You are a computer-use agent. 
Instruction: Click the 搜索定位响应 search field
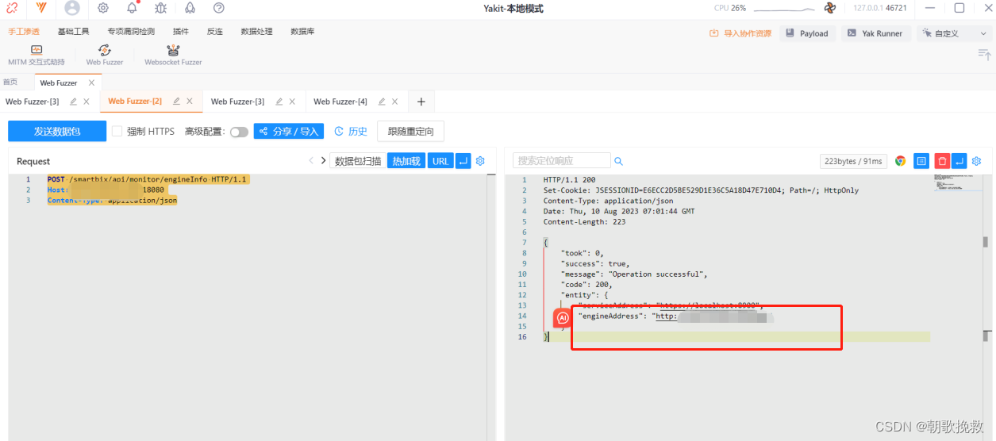562,161
